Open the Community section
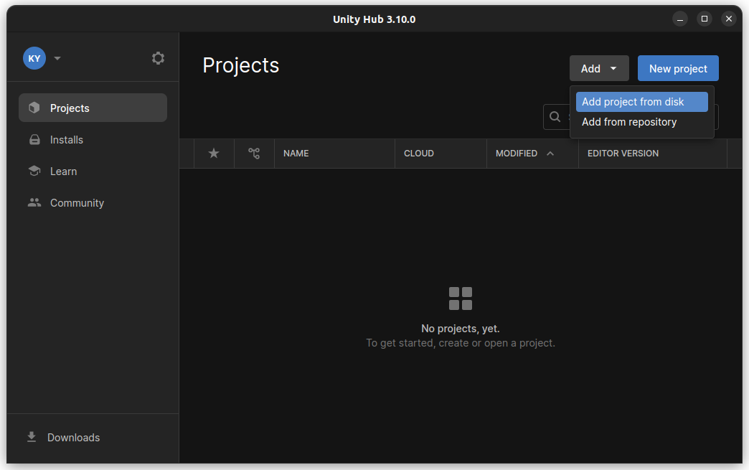This screenshot has height=470, width=749. pos(93,202)
